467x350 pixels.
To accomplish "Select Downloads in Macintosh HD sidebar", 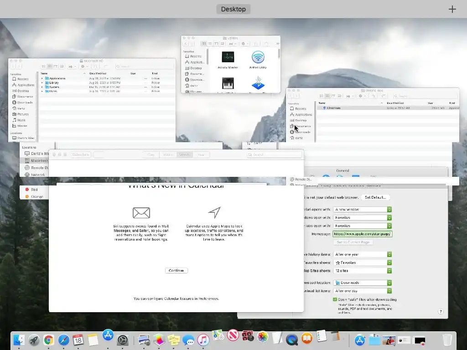I will pos(22,103).
